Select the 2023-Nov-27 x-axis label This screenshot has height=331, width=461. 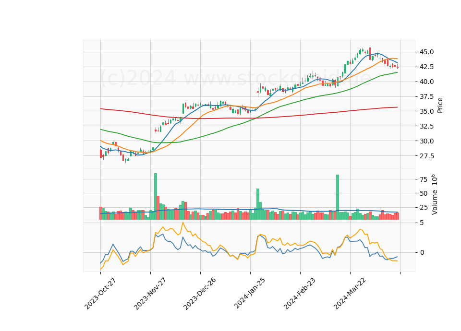coord(150,294)
